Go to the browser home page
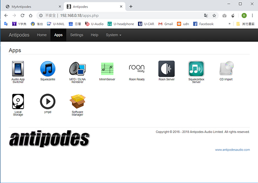258x183 pixels. 31,16
